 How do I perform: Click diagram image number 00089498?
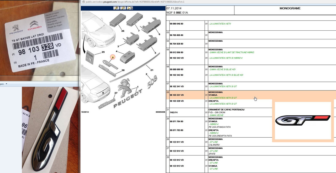pyautogui.click(x=160, y=112)
